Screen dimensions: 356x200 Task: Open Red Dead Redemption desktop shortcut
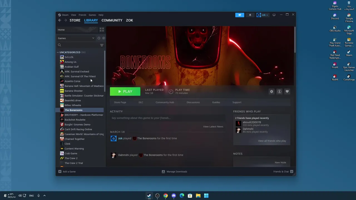point(335,55)
